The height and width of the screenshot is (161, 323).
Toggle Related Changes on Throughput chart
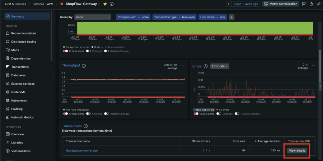(x=107, y=114)
